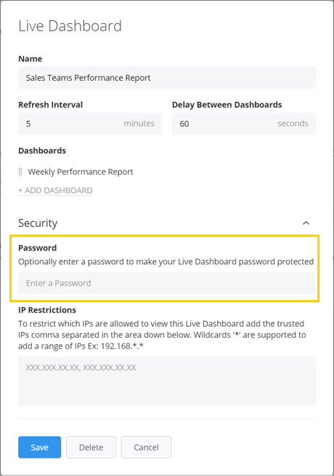Click the Delay Between Dashboards seconds field

coord(244,124)
